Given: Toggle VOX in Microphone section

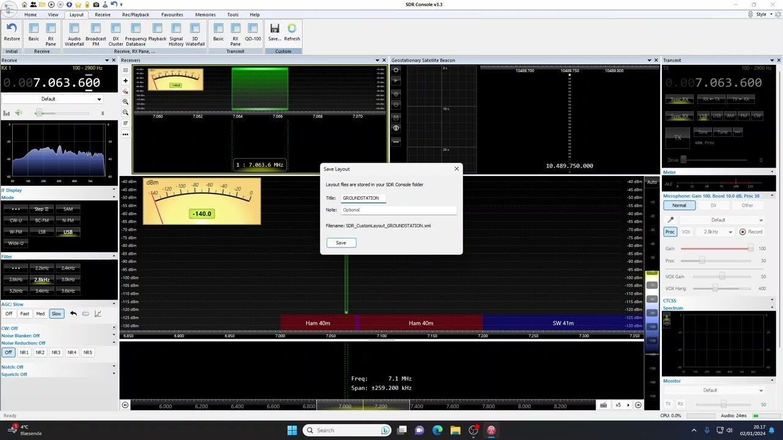Looking at the screenshot, I should point(686,232).
